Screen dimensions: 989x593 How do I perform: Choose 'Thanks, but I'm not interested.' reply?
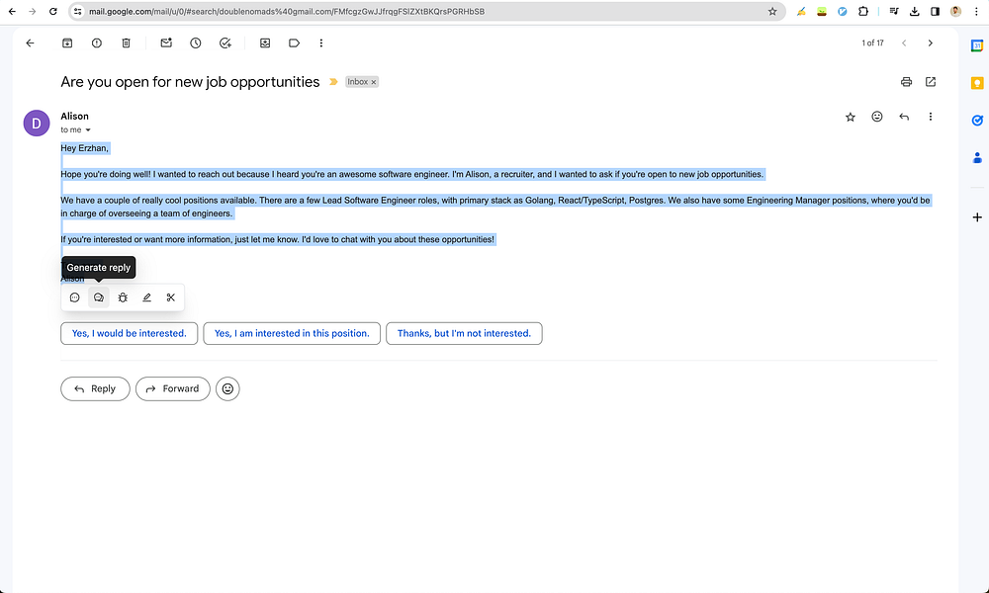464,333
